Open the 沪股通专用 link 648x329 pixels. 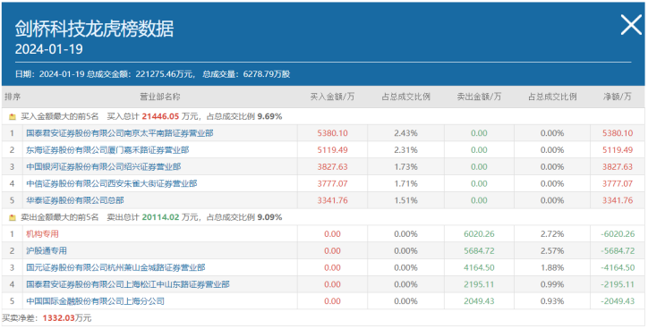point(47,250)
